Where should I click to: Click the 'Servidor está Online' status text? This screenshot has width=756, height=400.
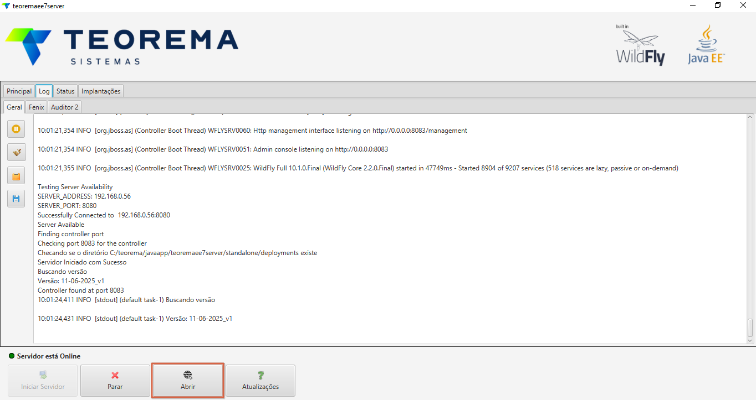49,356
